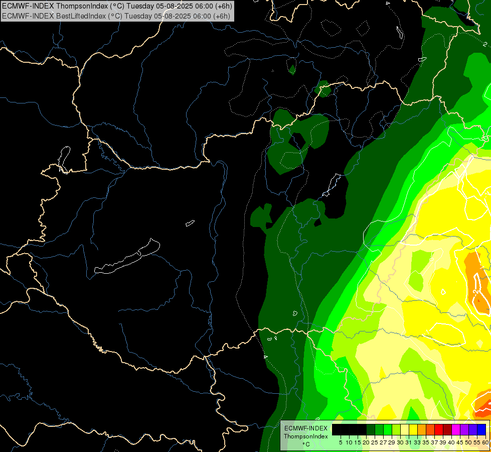
Task: Click 'ThompsonIndex' label in the legend box
Action: pos(306,436)
